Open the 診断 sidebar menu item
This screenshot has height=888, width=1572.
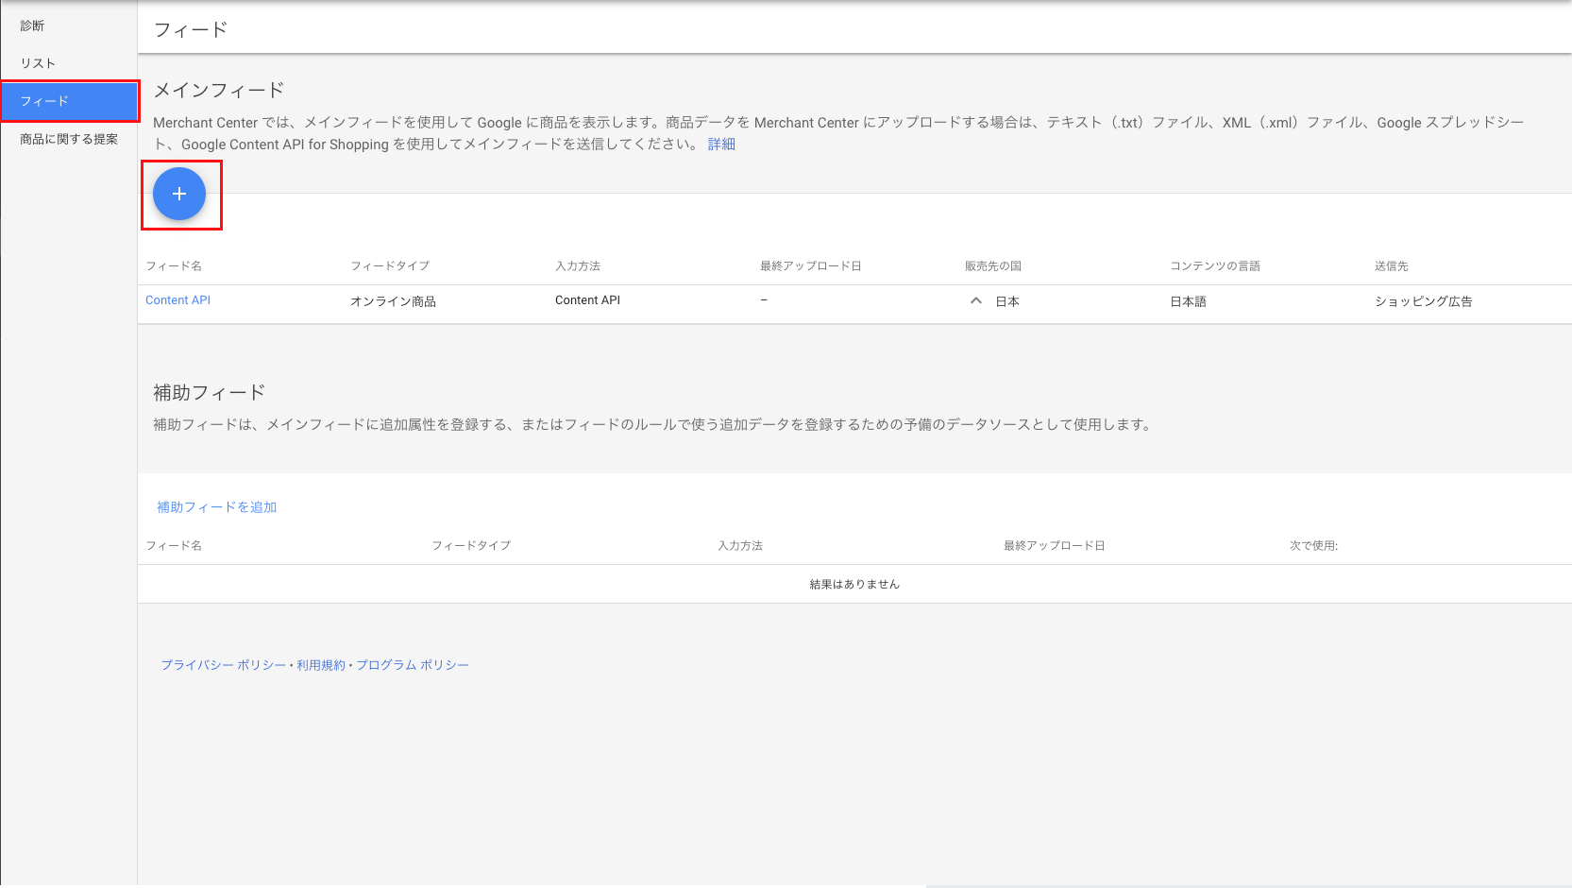coord(33,26)
